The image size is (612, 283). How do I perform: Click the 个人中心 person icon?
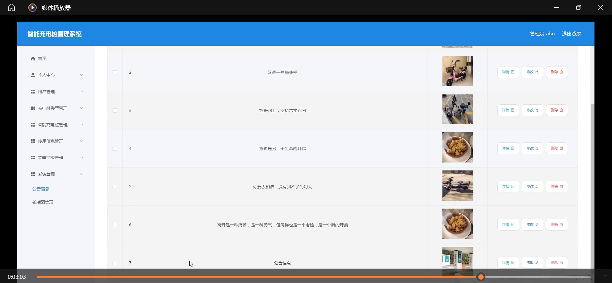tap(33, 75)
